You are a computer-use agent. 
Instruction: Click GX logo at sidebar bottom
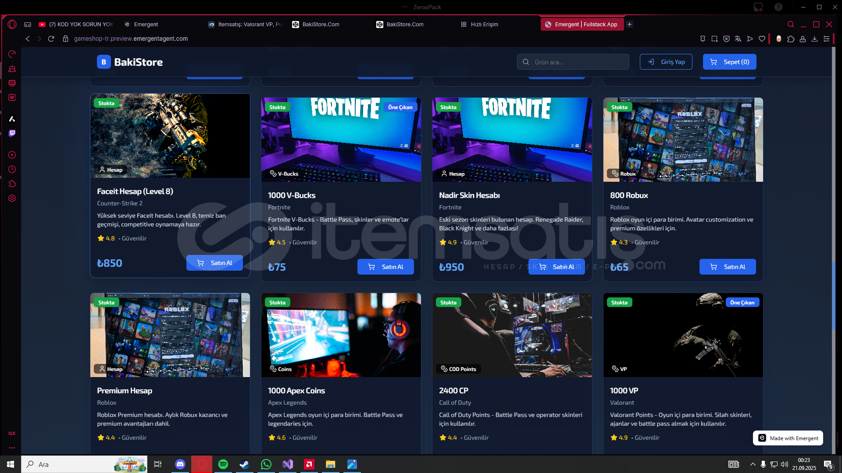(12, 433)
